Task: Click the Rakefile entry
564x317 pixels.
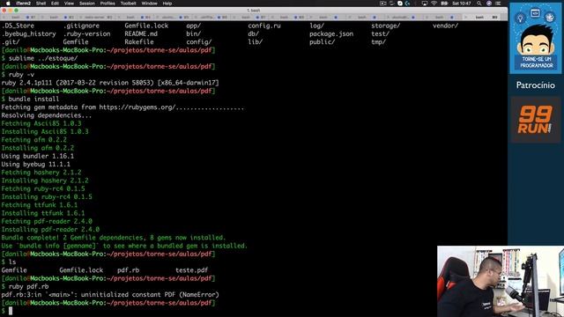Action: (139, 41)
